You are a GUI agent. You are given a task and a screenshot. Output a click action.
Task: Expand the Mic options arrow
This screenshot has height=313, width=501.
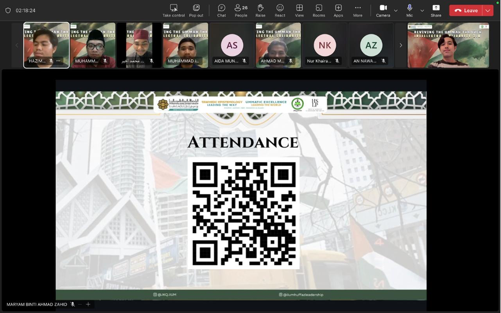[422, 11]
